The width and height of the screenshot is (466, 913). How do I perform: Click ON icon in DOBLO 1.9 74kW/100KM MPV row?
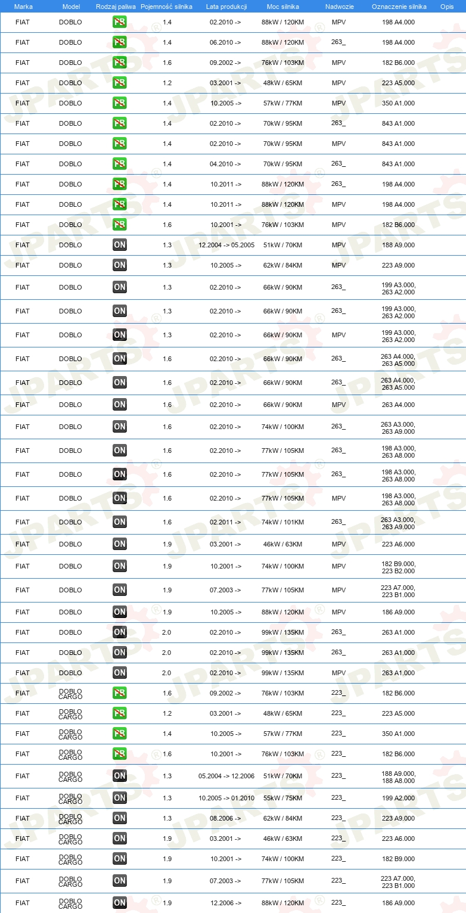[x=120, y=566]
